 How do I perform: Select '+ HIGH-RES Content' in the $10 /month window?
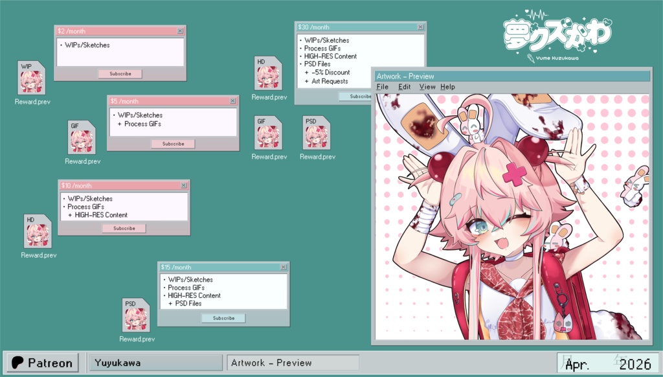click(x=98, y=215)
